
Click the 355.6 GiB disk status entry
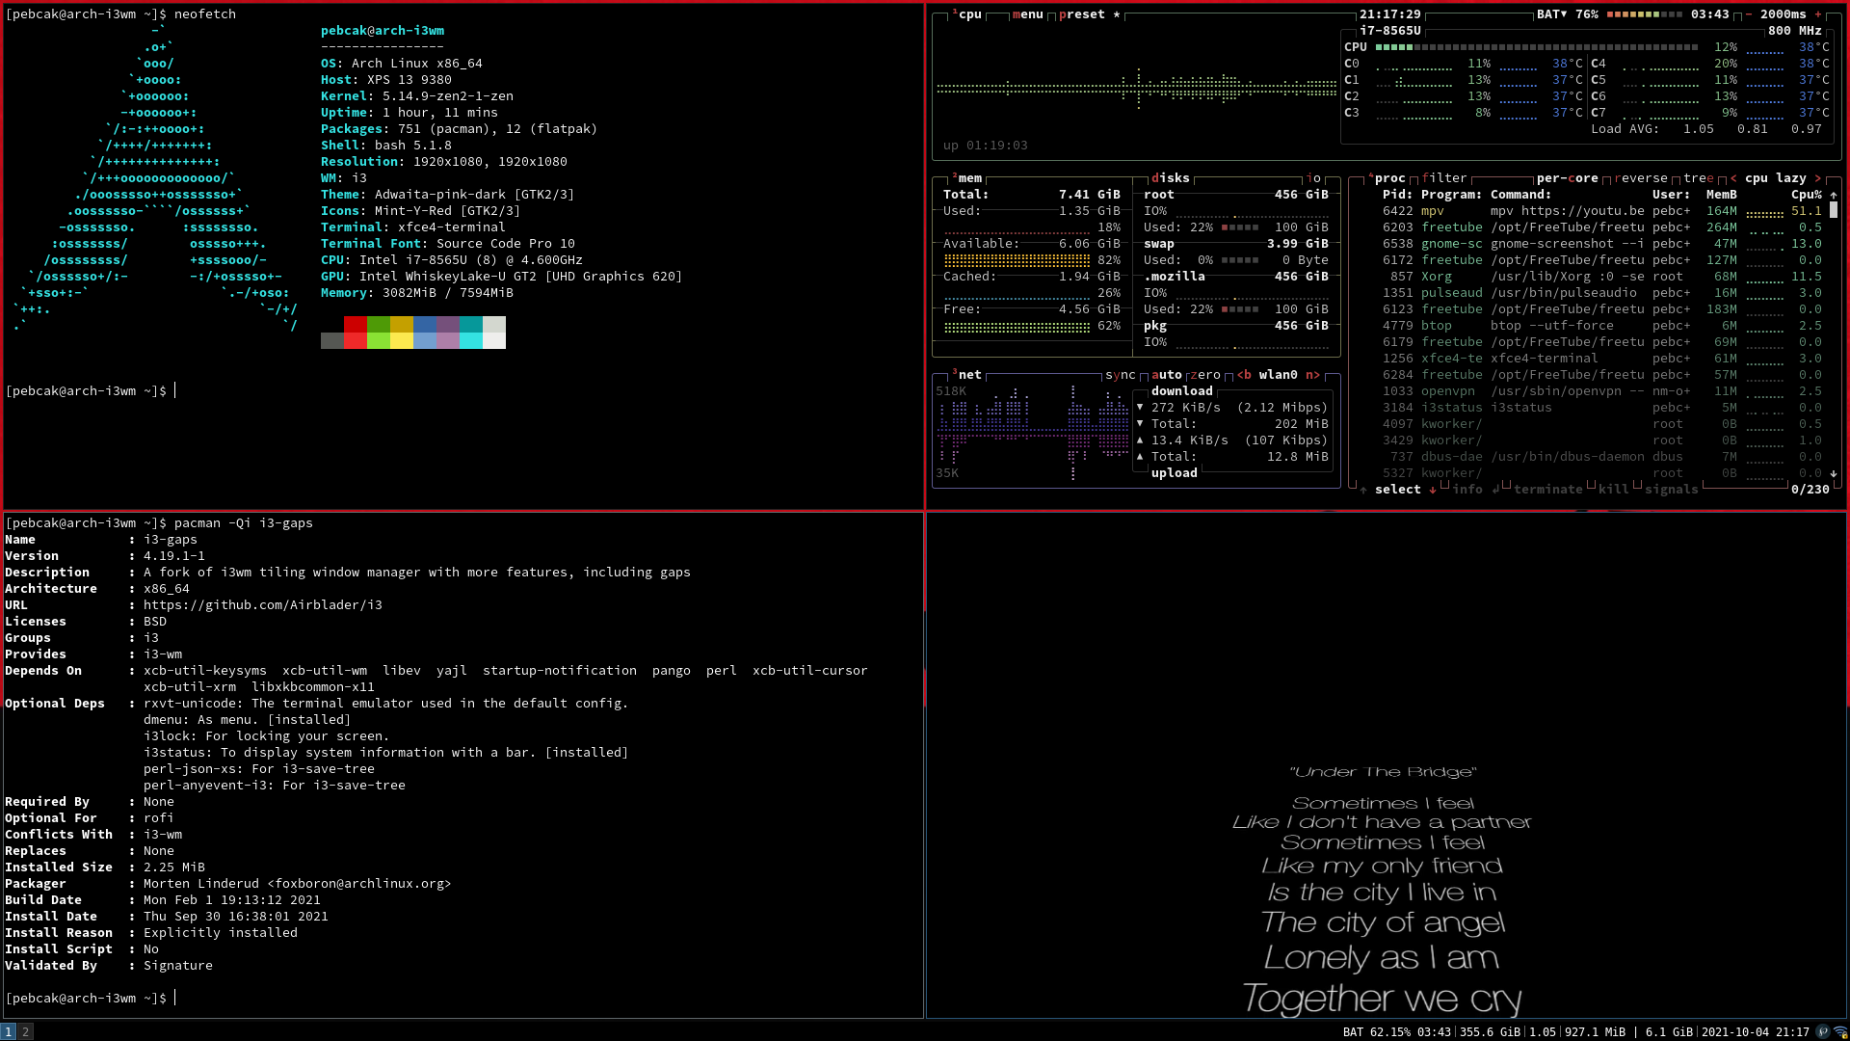coord(1491,1032)
